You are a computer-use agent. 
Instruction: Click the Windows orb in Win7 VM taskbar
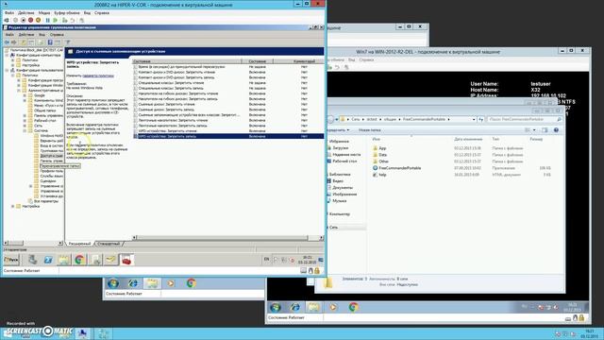click(276, 307)
